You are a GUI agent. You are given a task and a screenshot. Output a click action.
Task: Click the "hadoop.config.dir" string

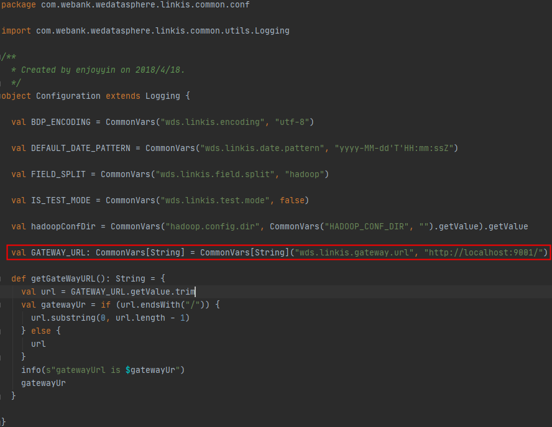coord(213,226)
